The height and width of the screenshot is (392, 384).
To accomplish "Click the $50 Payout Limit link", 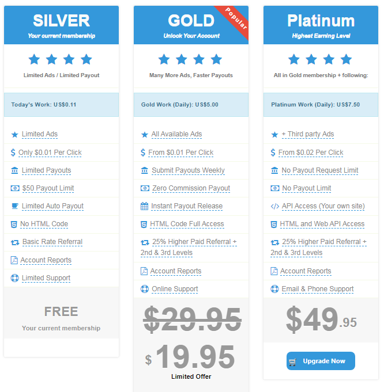I will coord(48,188).
